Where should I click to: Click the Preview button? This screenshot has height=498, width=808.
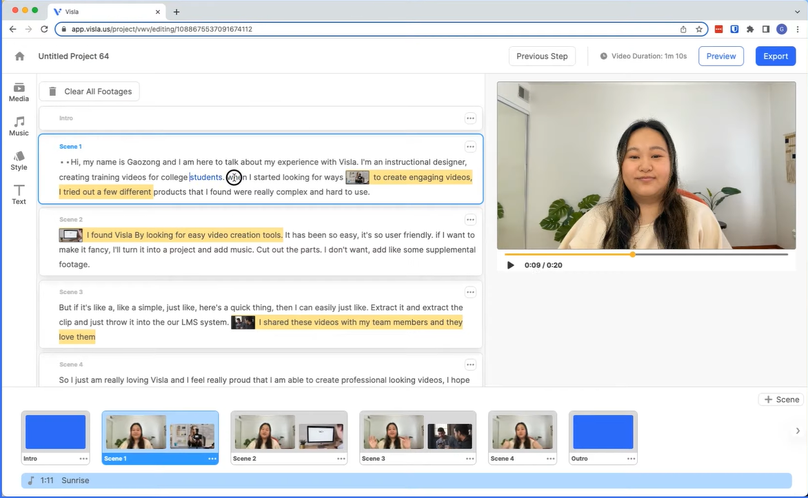(720, 56)
